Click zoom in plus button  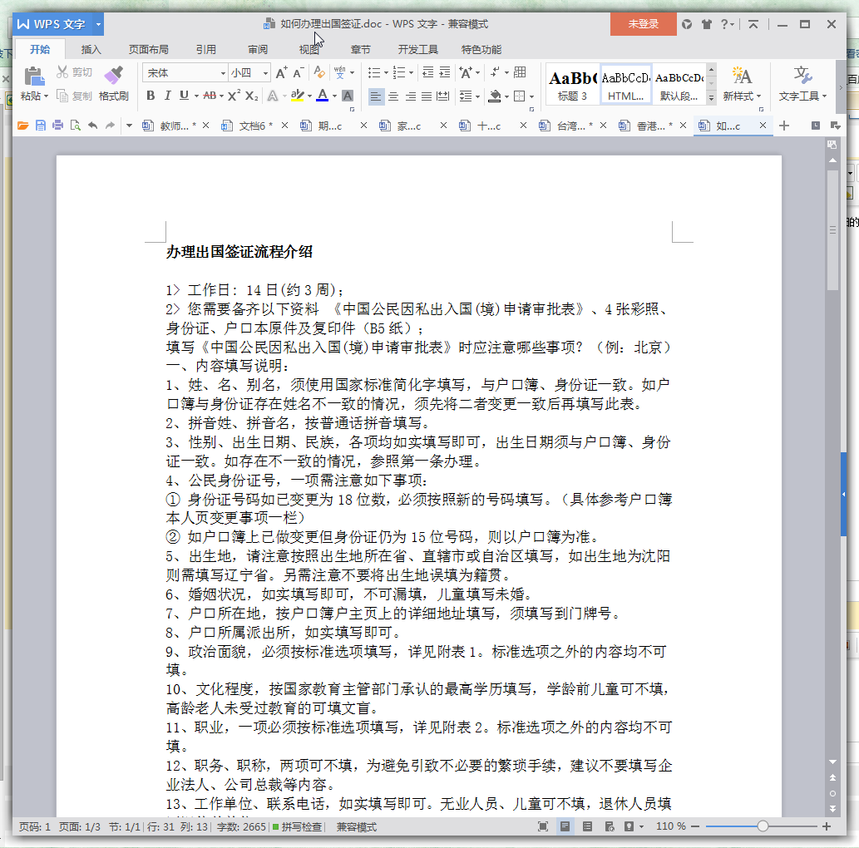coord(827,826)
